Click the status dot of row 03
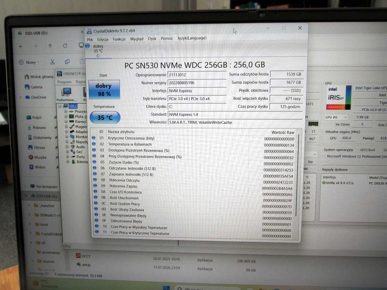The image size is (387, 290). tap(94, 150)
